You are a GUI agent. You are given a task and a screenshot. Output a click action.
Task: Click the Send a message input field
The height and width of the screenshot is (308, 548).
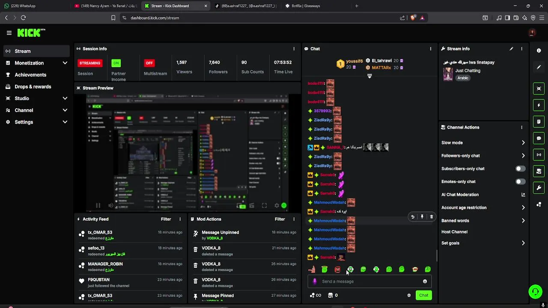(x=369, y=281)
